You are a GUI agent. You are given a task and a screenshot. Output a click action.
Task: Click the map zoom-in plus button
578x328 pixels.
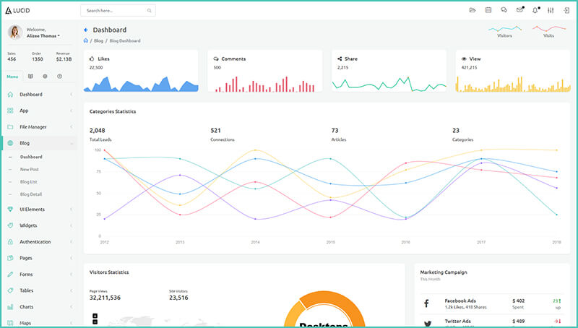tap(95, 315)
